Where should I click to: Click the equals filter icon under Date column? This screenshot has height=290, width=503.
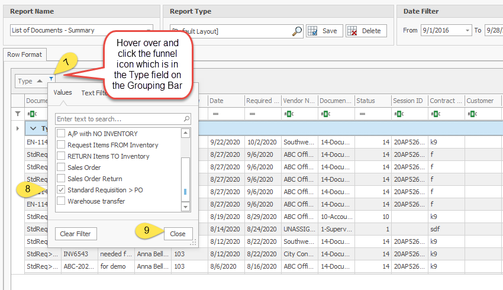pyautogui.click(x=216, y=114)
